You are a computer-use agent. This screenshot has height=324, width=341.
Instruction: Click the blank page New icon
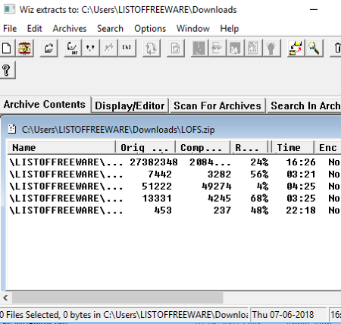point(7,48)
